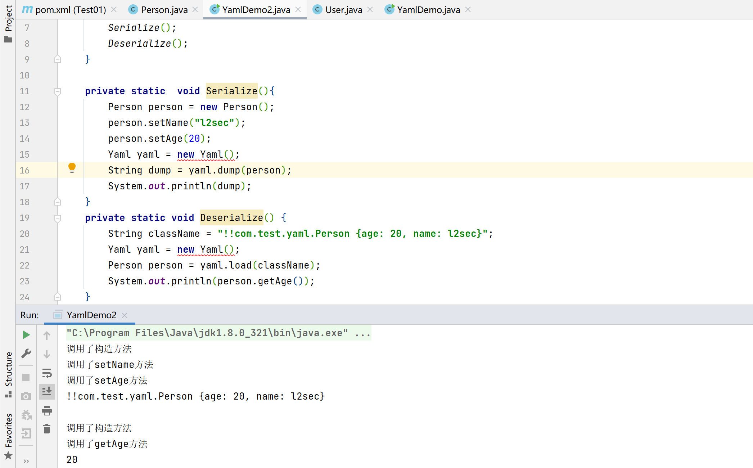Click line number 22 in the gutter
This screenshot has width=753, height=468.
coord(24,265)
